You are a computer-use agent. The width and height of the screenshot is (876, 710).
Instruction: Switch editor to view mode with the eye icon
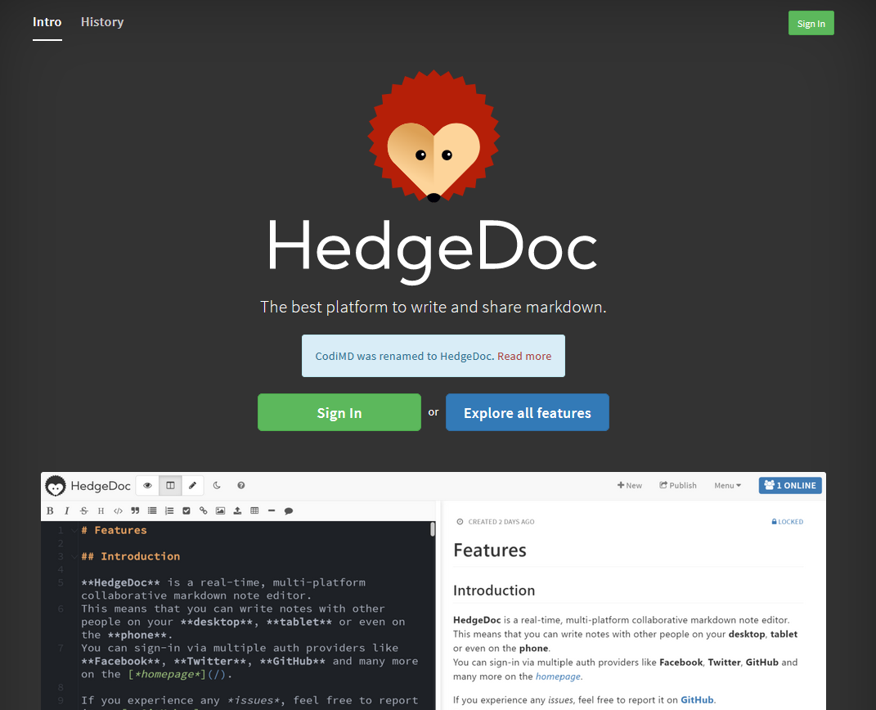(x=147, y=485)
